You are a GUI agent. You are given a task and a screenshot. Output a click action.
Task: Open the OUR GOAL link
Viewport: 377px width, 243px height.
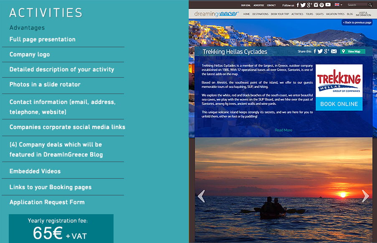click(246, 5)
